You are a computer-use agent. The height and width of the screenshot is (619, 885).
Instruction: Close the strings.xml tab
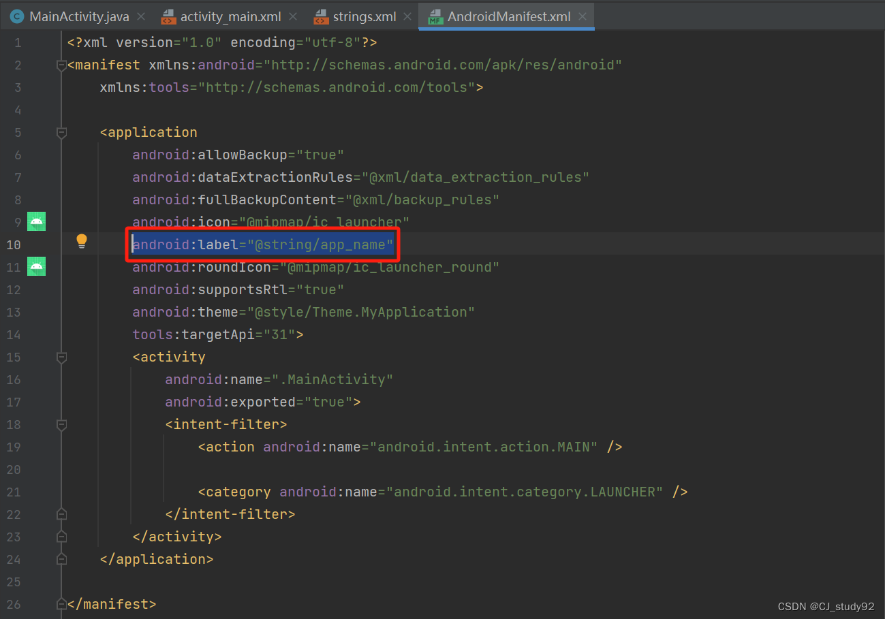(x=407, y=16)
